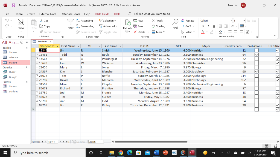Viewport: 280px width, 157px height.
Task: Switch to the Create ribbon tab
Action: (31, 14)
